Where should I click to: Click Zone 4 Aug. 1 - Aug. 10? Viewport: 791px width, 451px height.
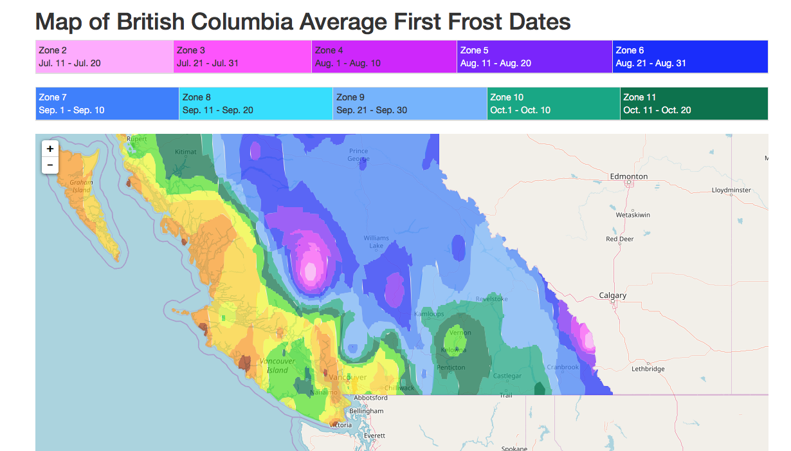(384, 57)
